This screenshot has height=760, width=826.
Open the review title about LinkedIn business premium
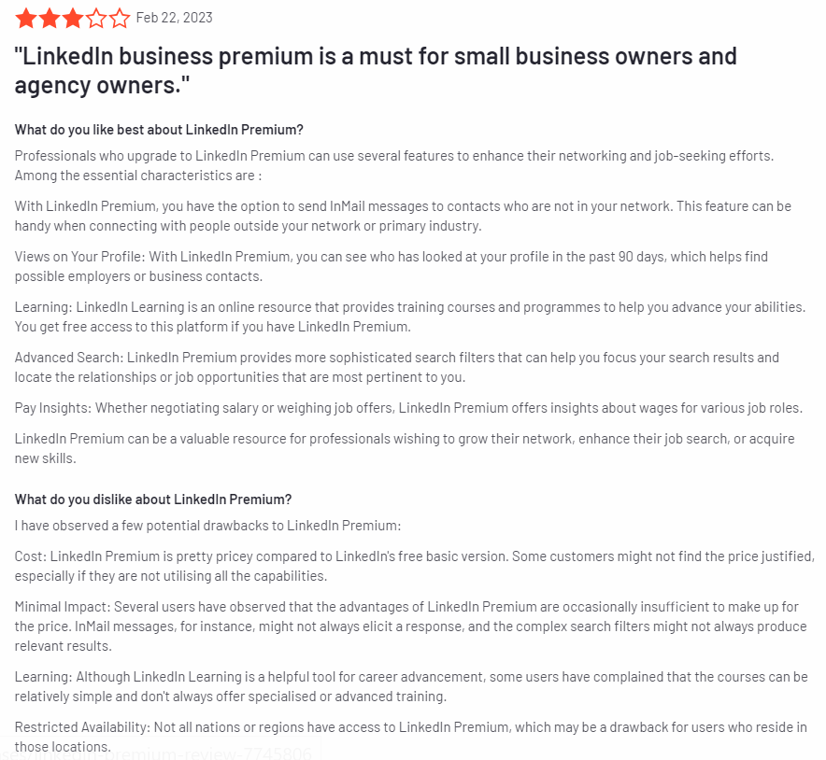(x=376, y=71)
